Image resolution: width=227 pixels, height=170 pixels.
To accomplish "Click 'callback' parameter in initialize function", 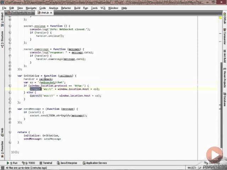I will (66, 76).
